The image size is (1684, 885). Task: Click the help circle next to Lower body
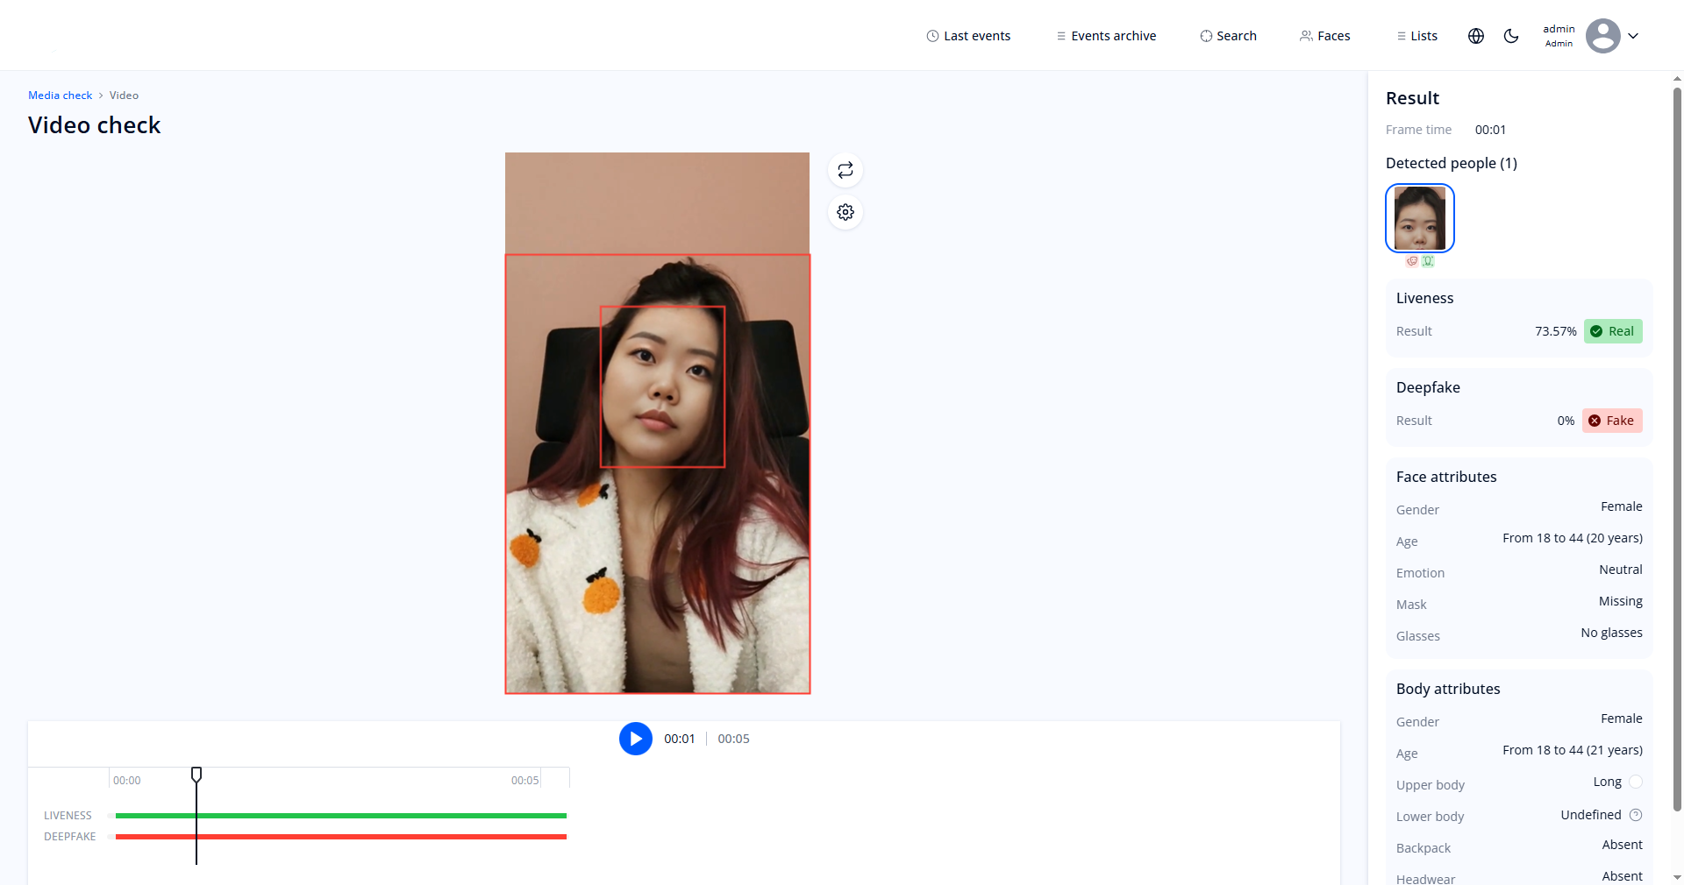tap(1637, 814)
